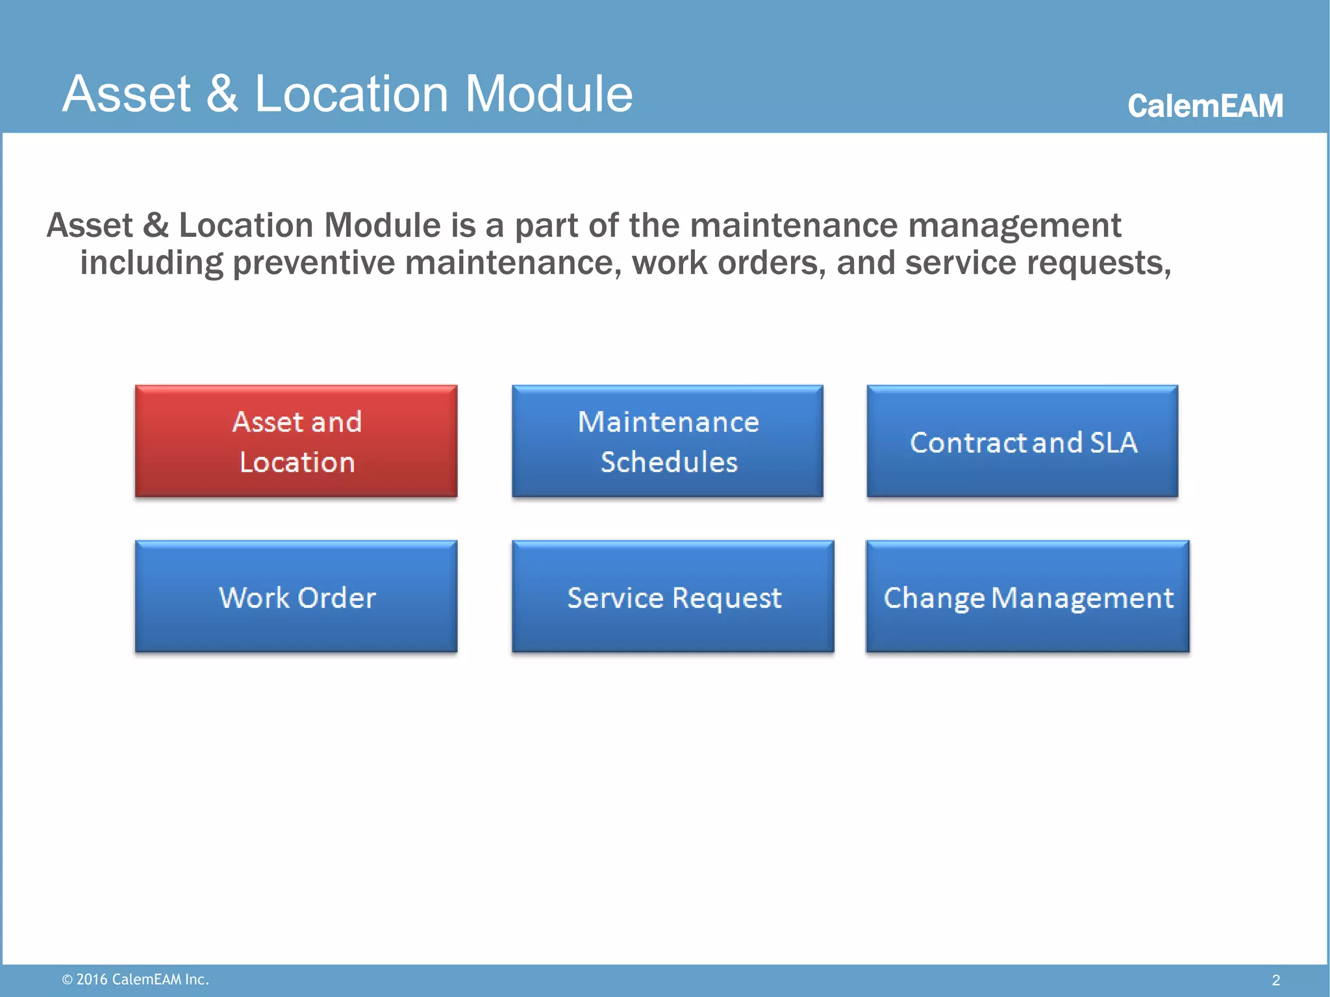This screenshot has height=997, width=1330.
Task: Click the word Asset in slide title
Action: (127, 93)
